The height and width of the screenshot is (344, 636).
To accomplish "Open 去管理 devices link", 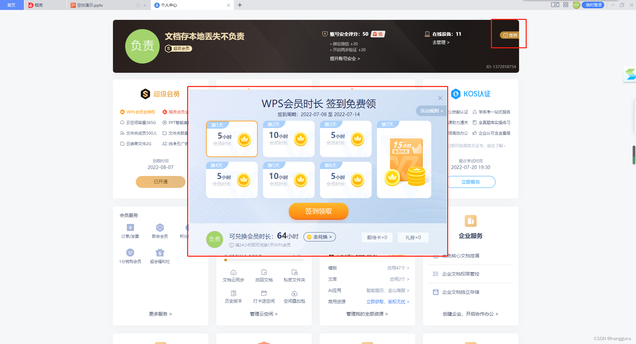I will click(441, 42).
